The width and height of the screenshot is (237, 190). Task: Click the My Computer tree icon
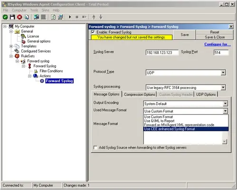[11, 26]
